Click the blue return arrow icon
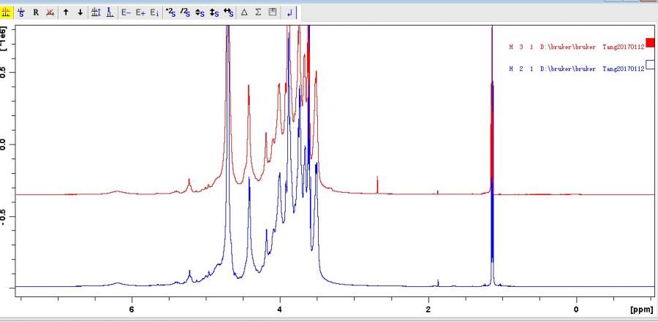This screenshot has width=658, height=322. point(290,13)
